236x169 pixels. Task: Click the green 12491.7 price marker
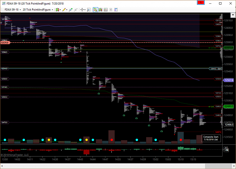[228, 107]
